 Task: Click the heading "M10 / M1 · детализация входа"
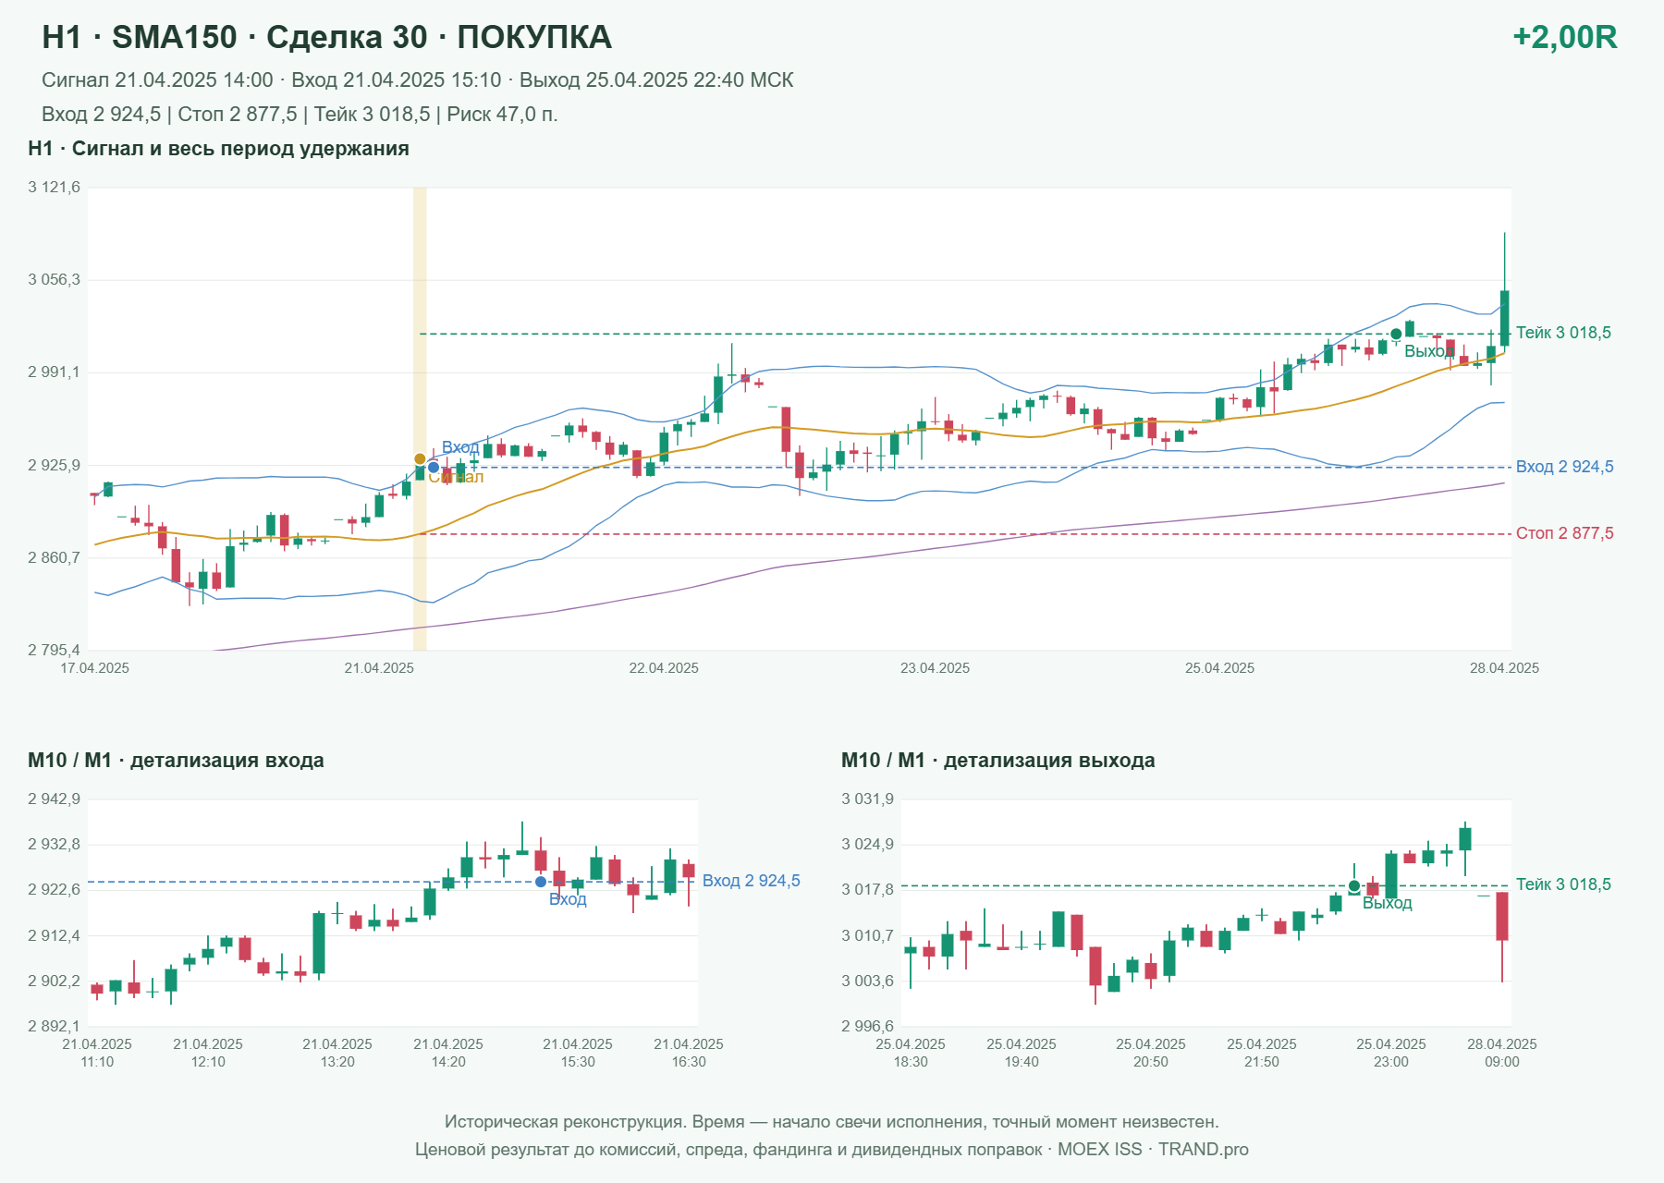tap(176, 761)
